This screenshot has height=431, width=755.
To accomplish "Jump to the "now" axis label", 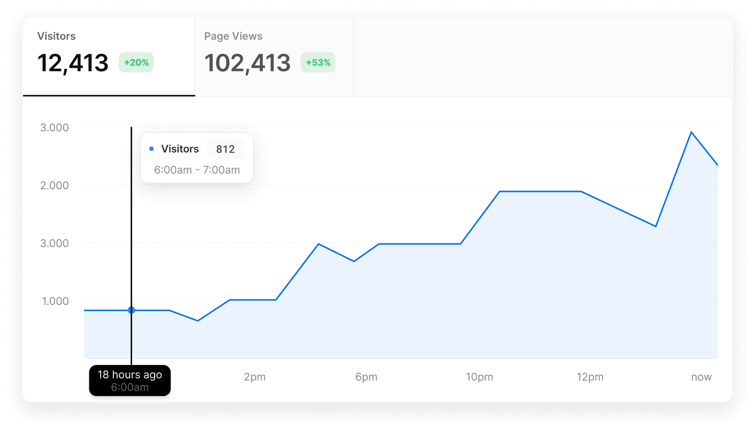I will [701, 377].
